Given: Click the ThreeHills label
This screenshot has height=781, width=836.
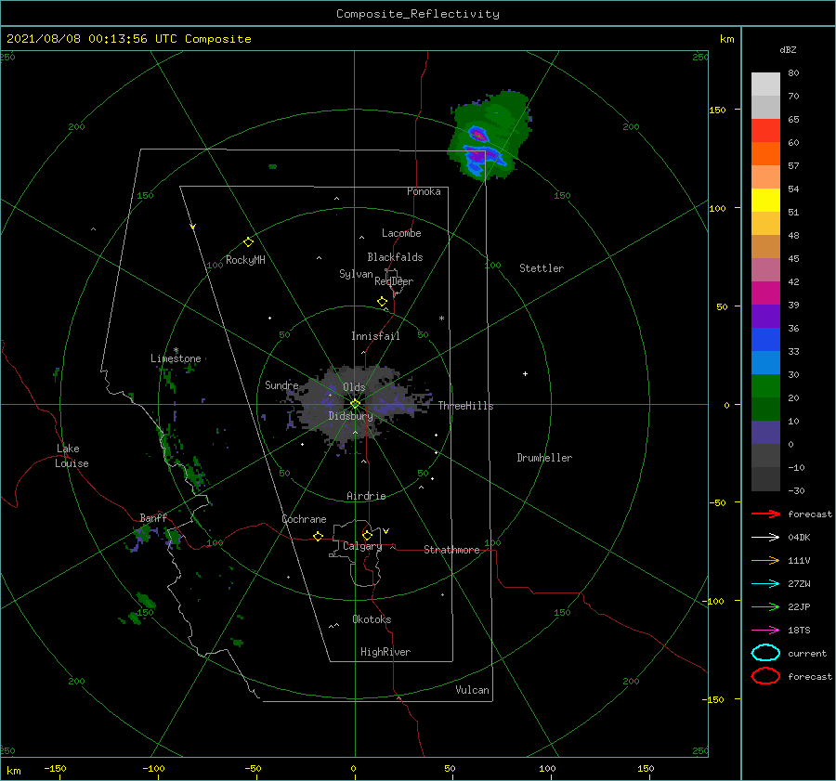Looking at the screenshot, I should [x=466, y=406].
